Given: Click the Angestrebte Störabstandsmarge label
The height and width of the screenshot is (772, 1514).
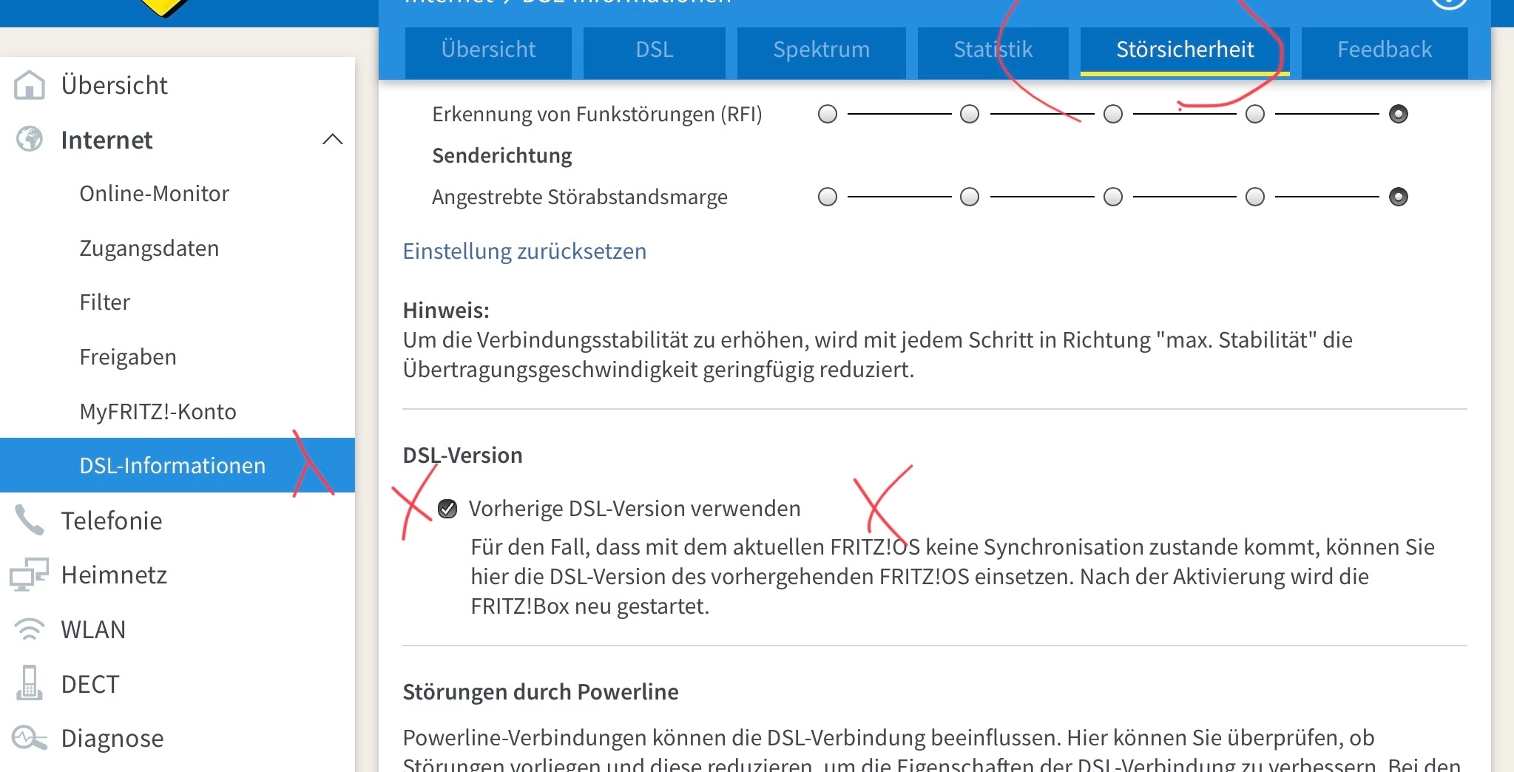Looking at the screenshot, I should click(580, 197).
